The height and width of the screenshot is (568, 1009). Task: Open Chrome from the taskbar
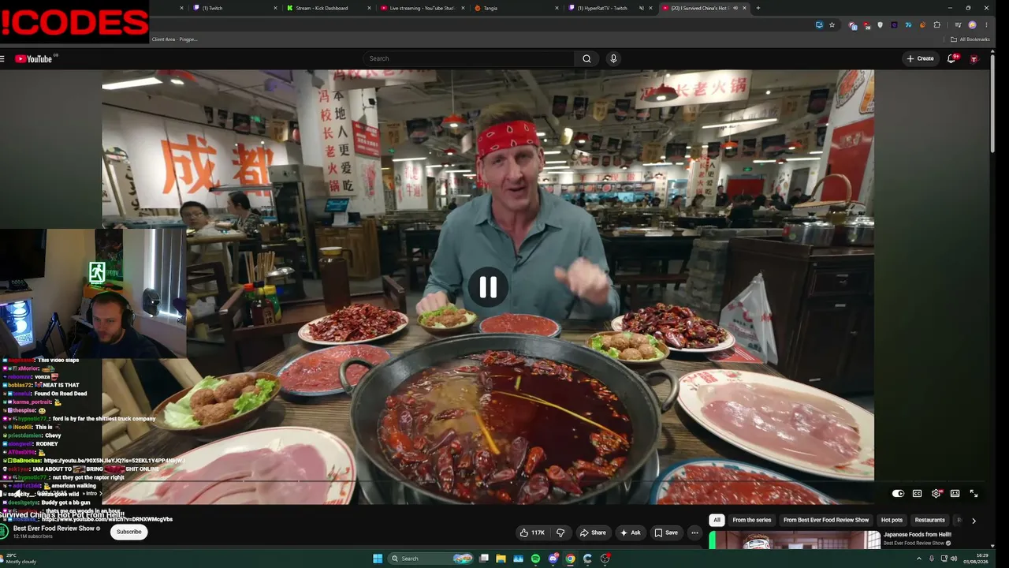pyautogui.click(x=570, y=559)
